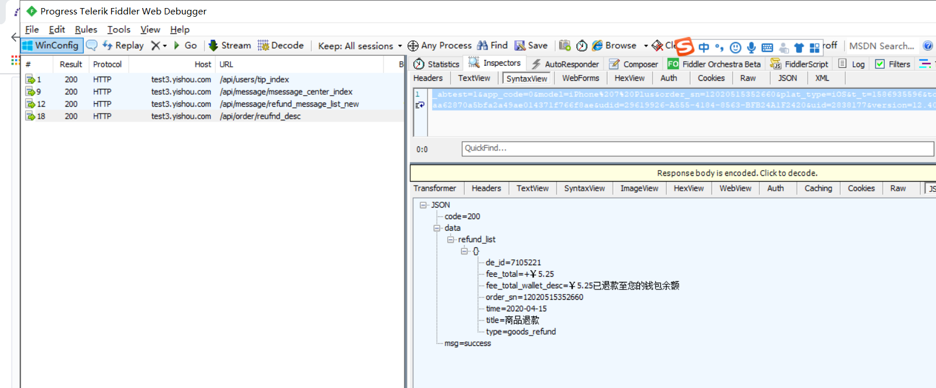The height and width of the screenshot is (388, 936).
Task: Open the Sogou skin shirt icon
Action: point(799,47)
